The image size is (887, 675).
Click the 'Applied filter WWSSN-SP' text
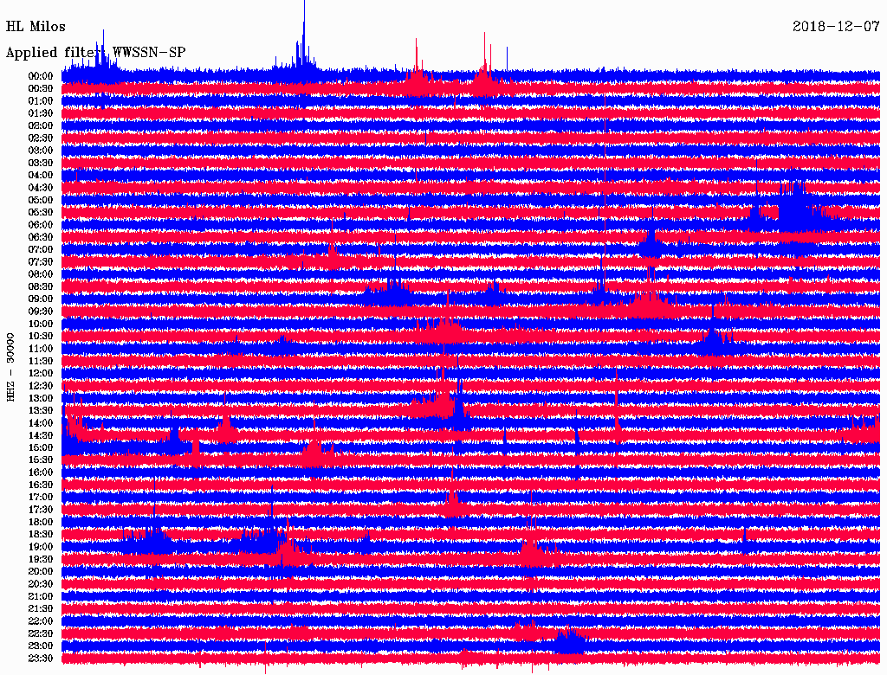click(x=95, y=53)
